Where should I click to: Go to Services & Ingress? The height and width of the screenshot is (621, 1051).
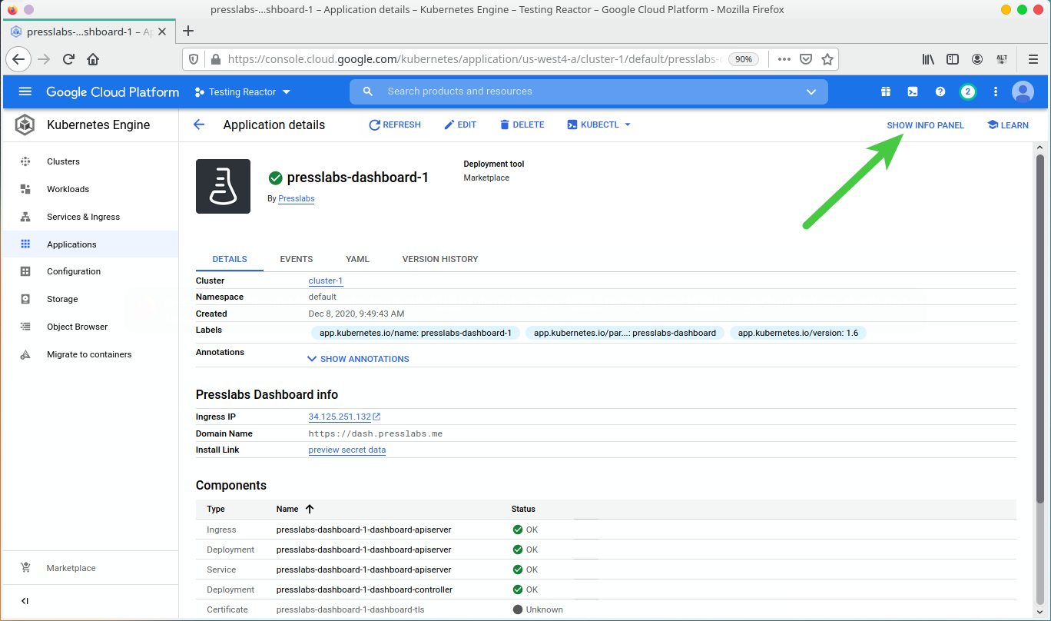(x=91, y=217)
